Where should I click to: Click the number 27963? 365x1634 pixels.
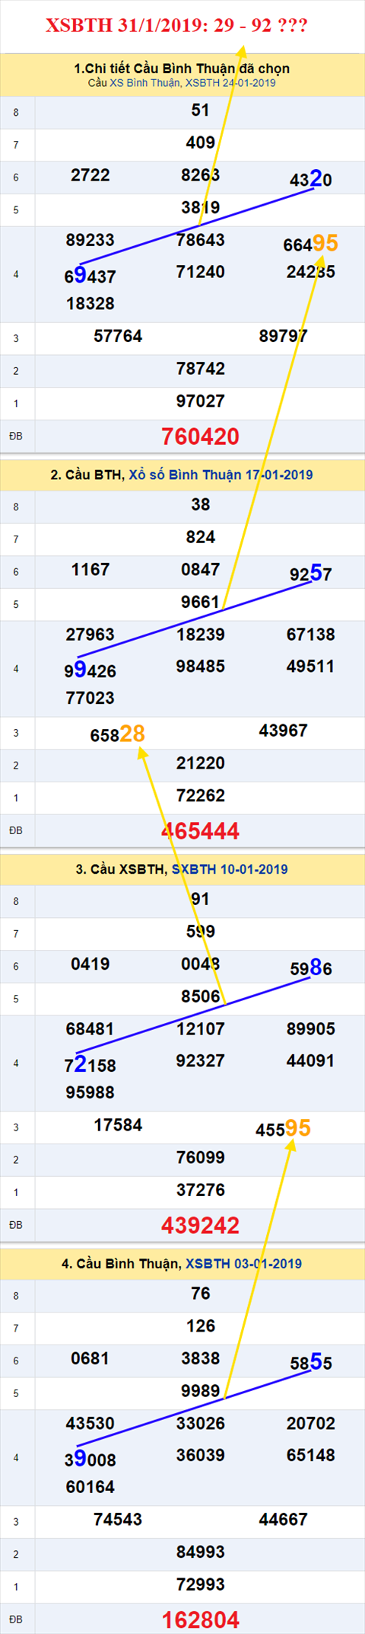(x=90, y=635)
